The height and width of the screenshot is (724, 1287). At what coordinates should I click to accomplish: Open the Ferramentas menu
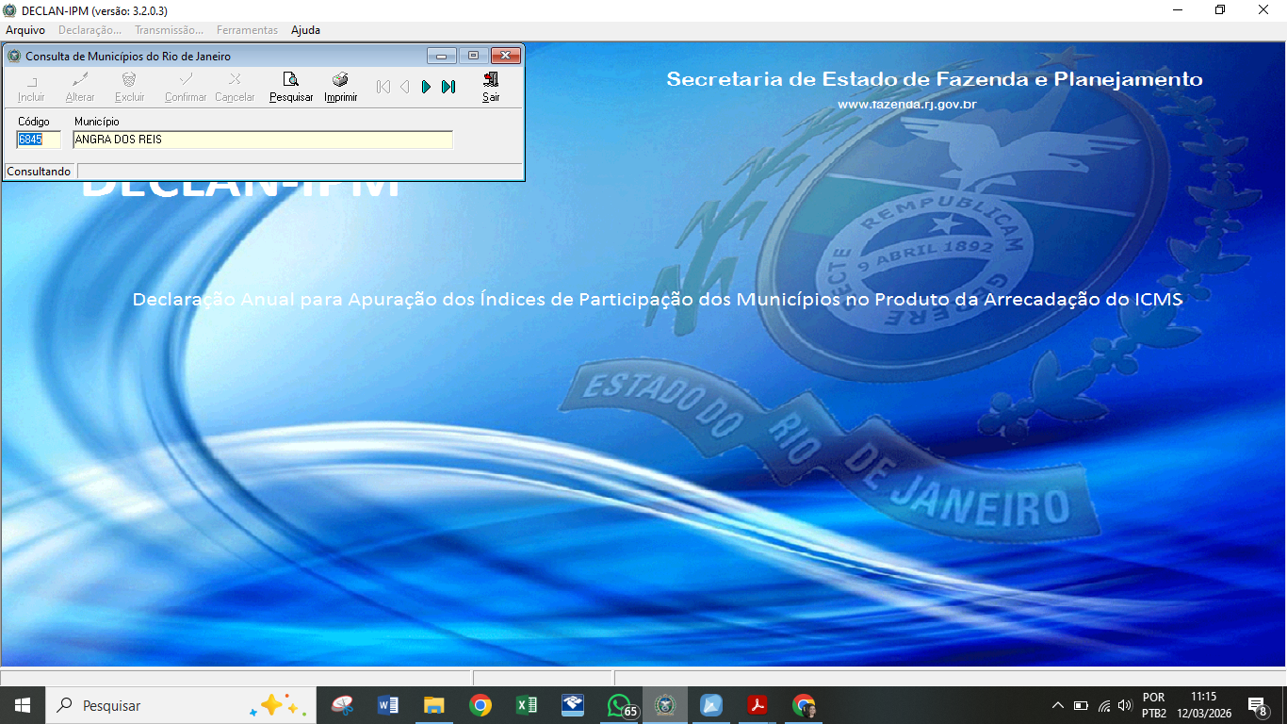click(x=247, y=30)
